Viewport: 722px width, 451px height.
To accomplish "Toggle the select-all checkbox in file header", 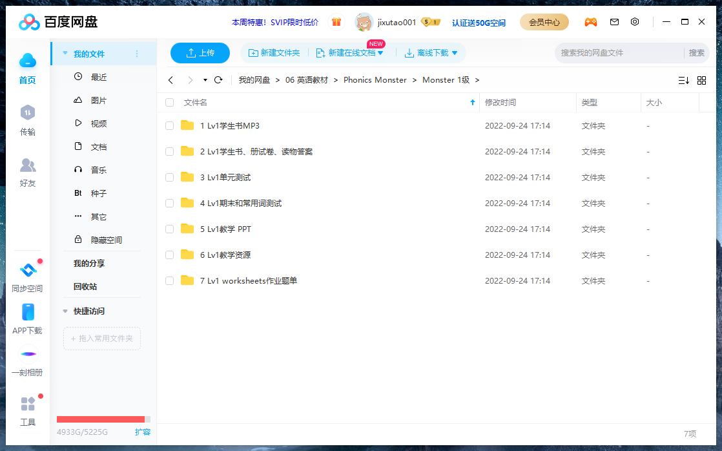I will tap(170, 103).
